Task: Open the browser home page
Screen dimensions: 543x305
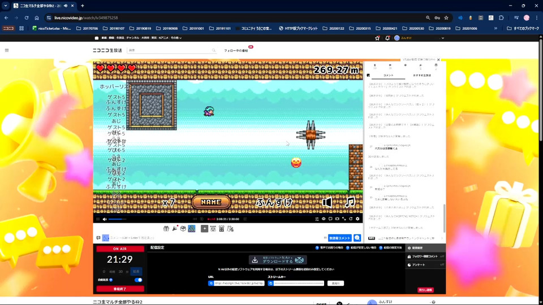Action: point(37,18)
